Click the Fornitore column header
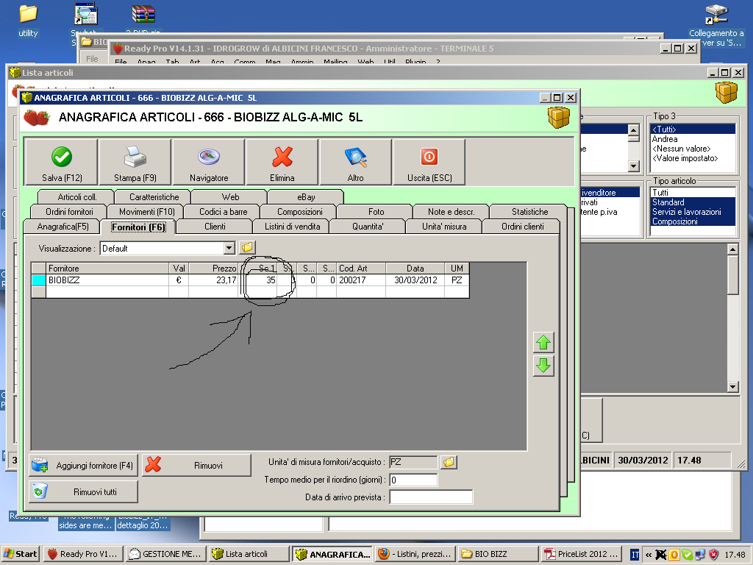Viewport: 753px width, 565px height. (107, 268)
